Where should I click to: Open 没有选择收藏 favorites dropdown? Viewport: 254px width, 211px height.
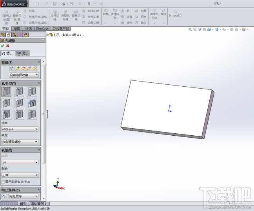[24, 75]
